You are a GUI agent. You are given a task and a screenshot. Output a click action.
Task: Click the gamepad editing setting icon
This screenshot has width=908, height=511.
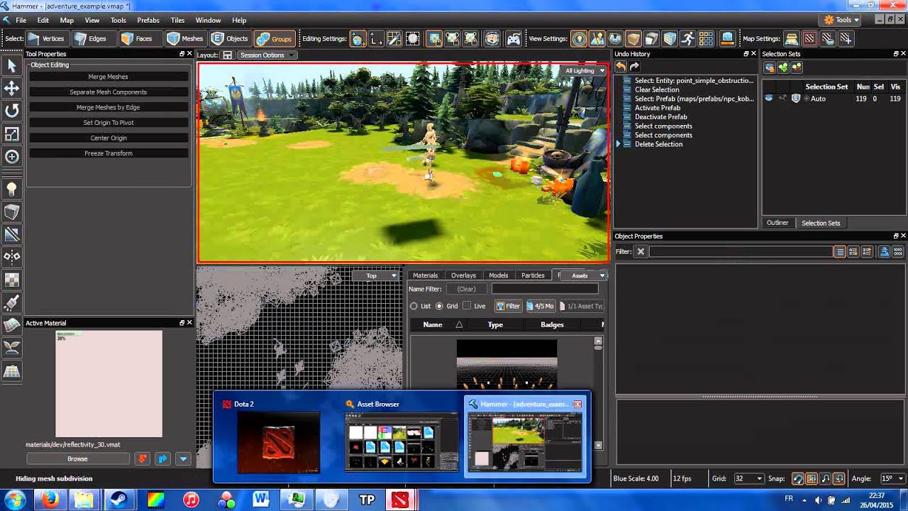tap(514, 38)
